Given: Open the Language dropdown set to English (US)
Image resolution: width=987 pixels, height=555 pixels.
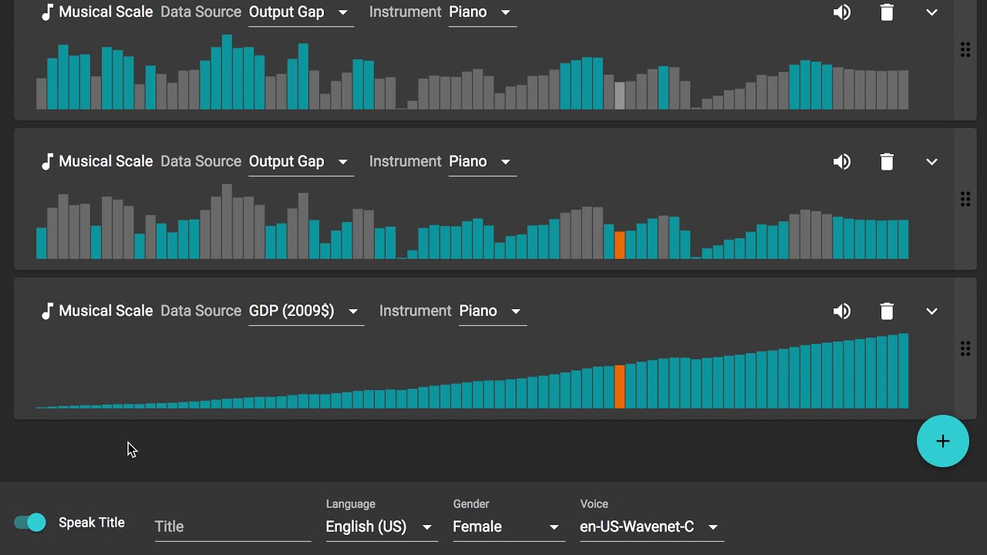Looking at the screenshot, I should (379, 527).
